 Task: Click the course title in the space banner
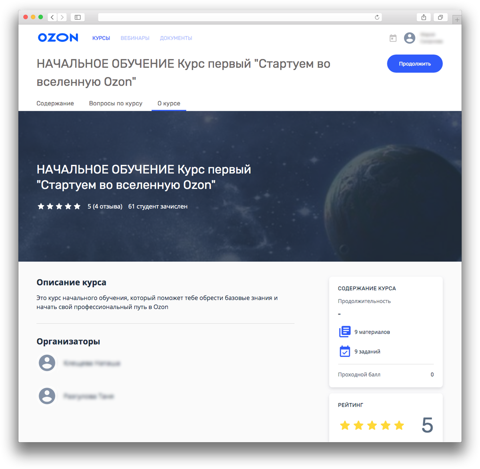[144, 177]
